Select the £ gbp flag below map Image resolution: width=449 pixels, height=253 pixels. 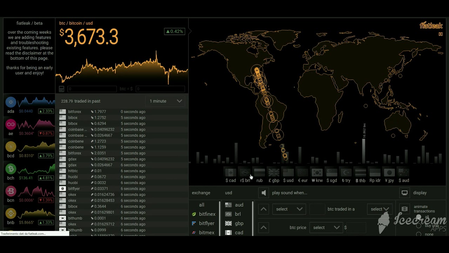[274, 173]
